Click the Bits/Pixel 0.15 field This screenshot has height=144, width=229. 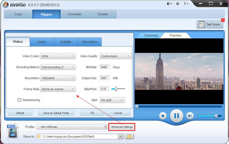(x=104, y=89)
